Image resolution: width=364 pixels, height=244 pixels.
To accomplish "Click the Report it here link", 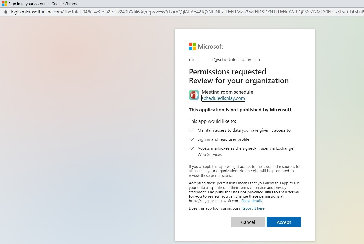I will pos(253,208).
